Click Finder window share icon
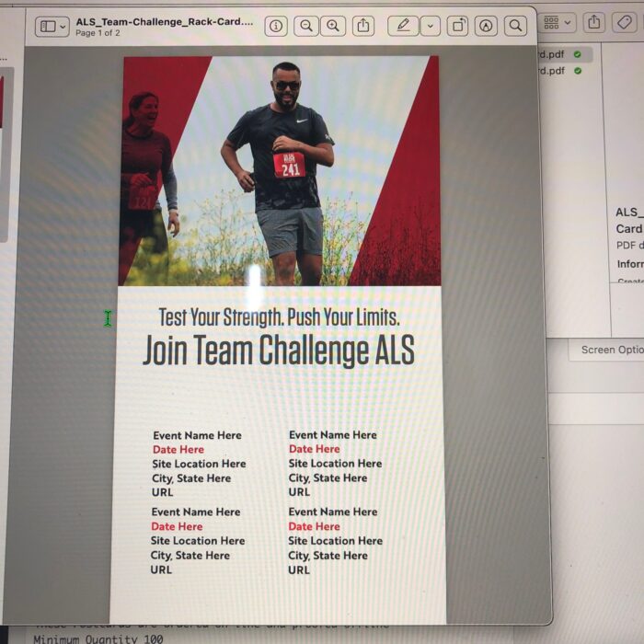Image resolution: width=644 pixels, height=644 pixels. [594, 22]
